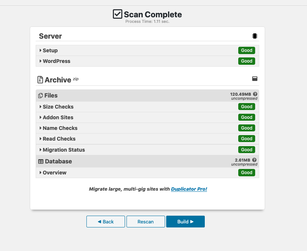307x251 pixels.
Task: Expand the Database Overview row
Action: point(147,173)
